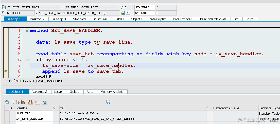
Task: Click the empty variable input row below IV_SAVE_HANDLER
Action: 34,123
